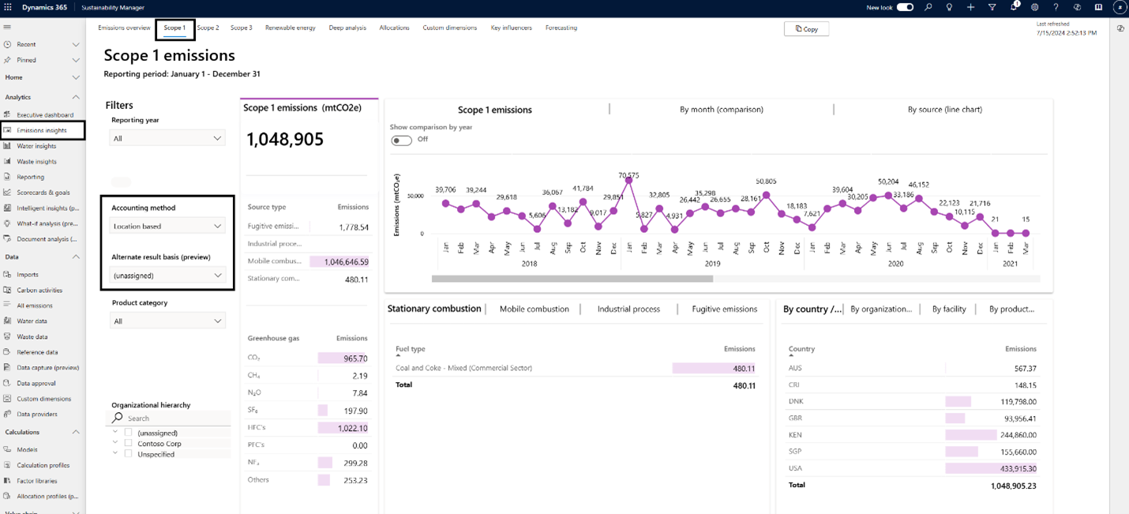The height and width of the screenshot is (514, 1129).
Task: Turn off the New look toggle
Action: (x=905, y=7)
